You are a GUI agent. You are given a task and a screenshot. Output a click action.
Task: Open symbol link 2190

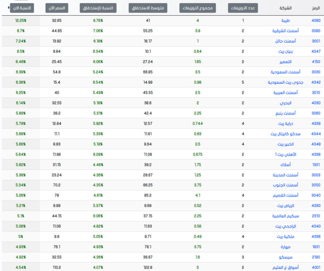[316, 257]
